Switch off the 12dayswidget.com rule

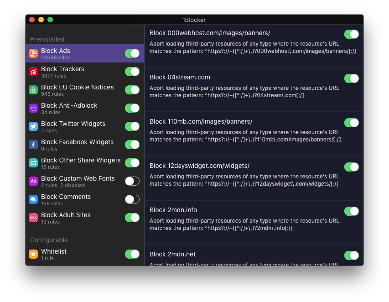coord(352,167)
